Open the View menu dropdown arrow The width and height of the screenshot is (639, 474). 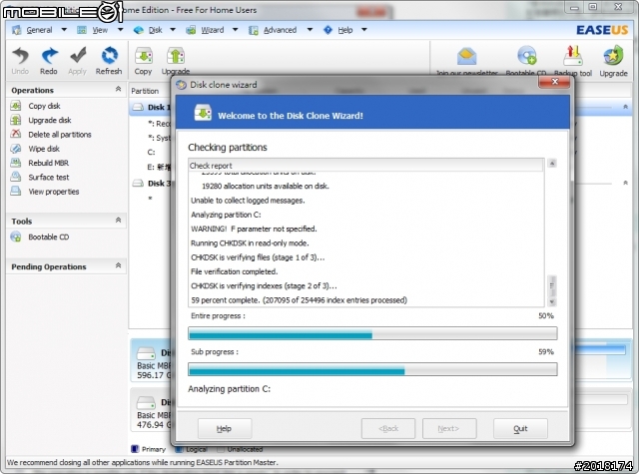(x=120, y=30)
